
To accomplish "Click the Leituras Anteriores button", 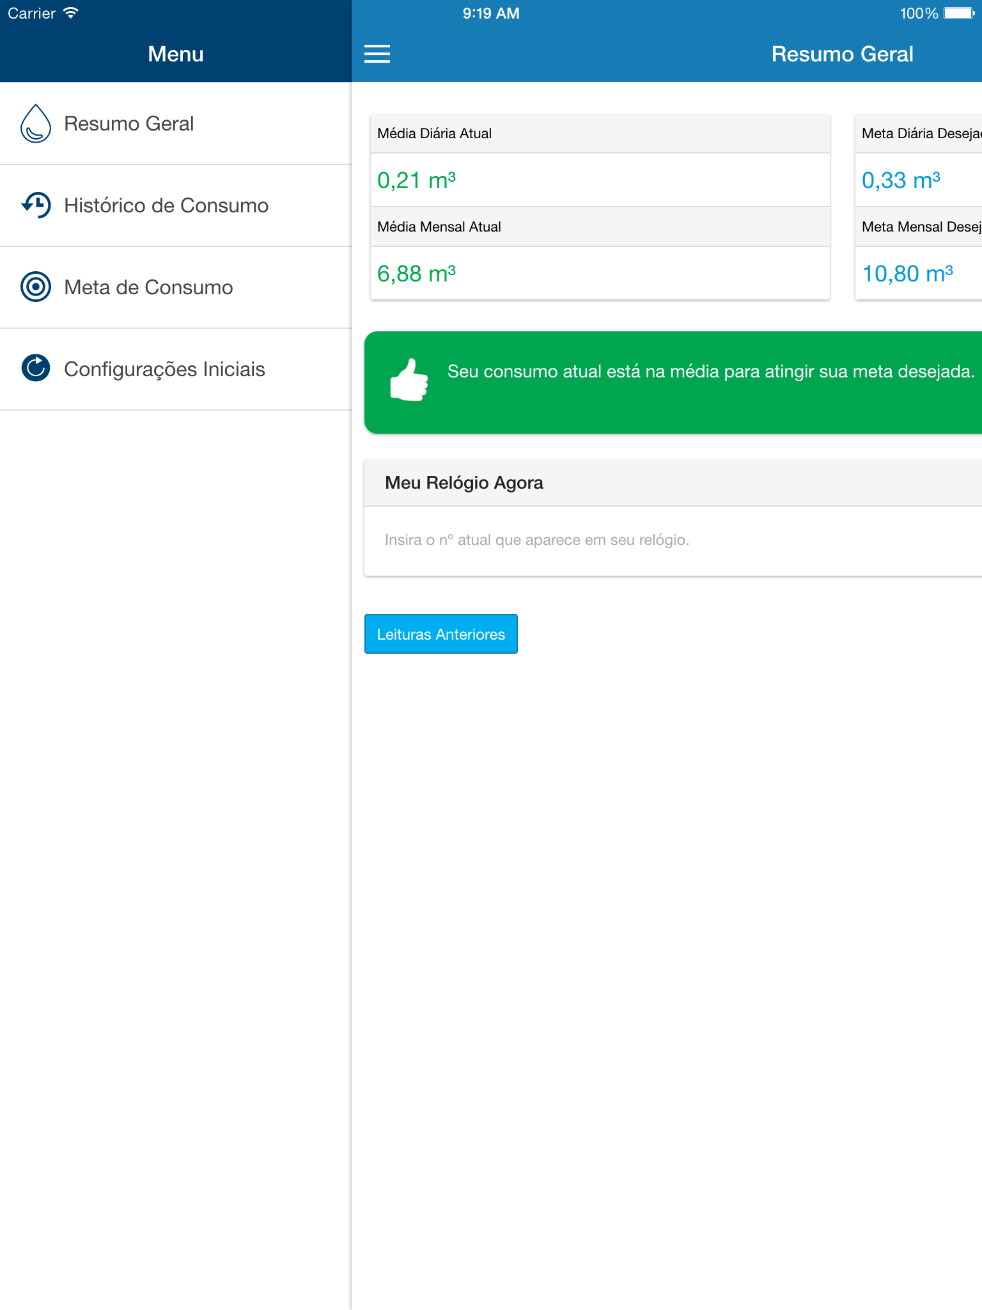I will [x=441, y=634].
